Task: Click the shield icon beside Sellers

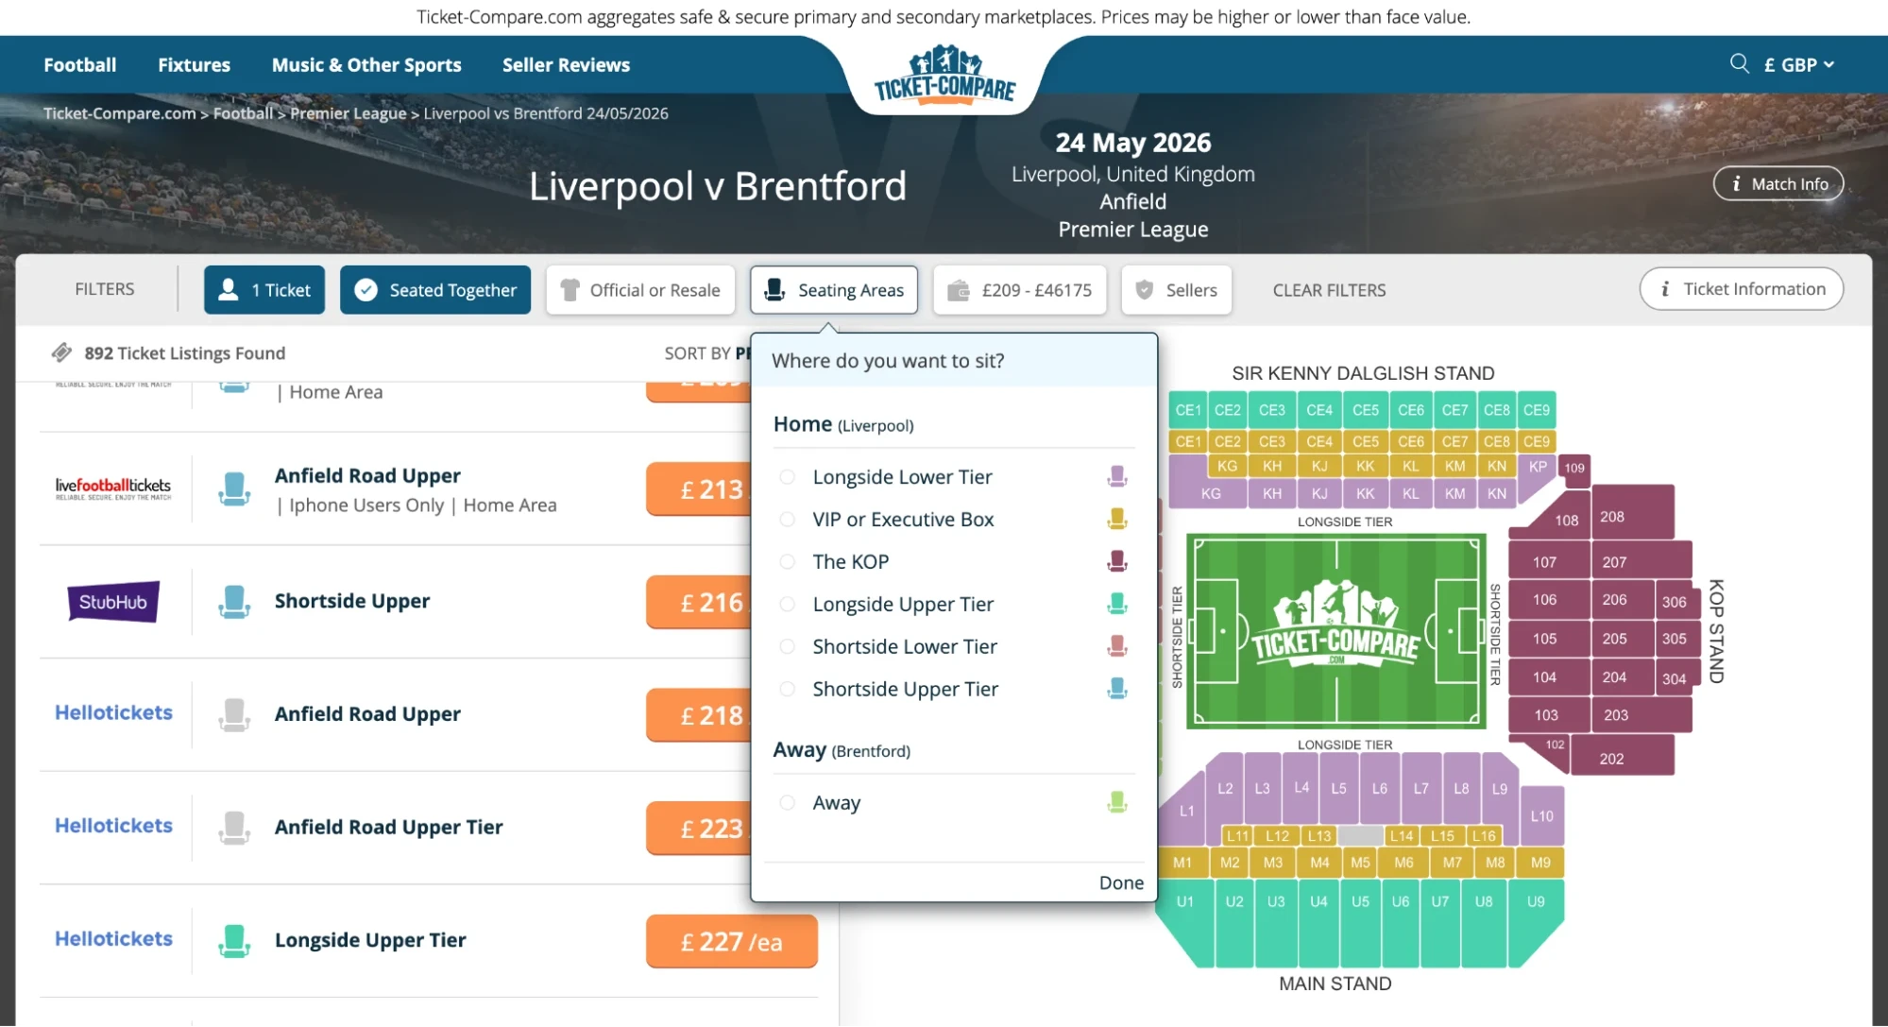Action: coord(1144,289)
